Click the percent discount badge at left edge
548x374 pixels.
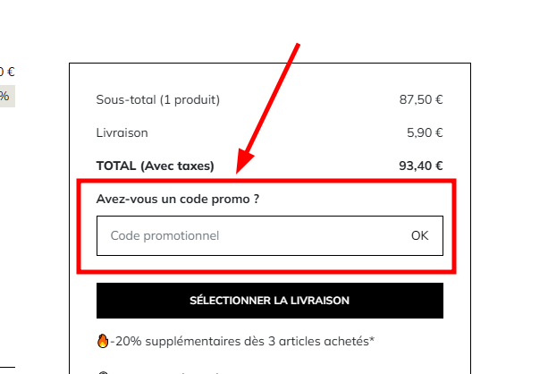pos(5,96)
